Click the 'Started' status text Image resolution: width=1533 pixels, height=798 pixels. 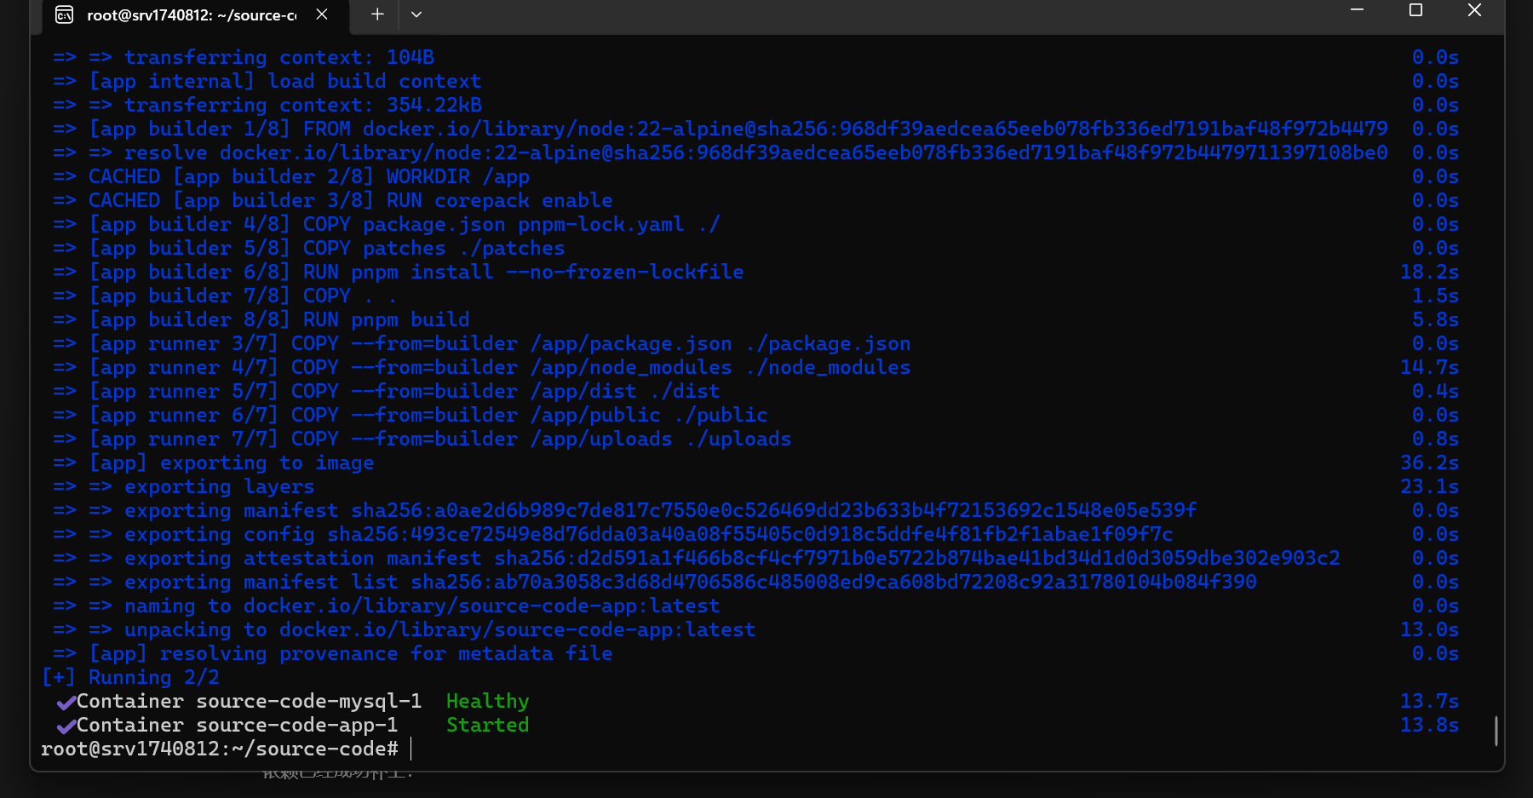[488, 726]
